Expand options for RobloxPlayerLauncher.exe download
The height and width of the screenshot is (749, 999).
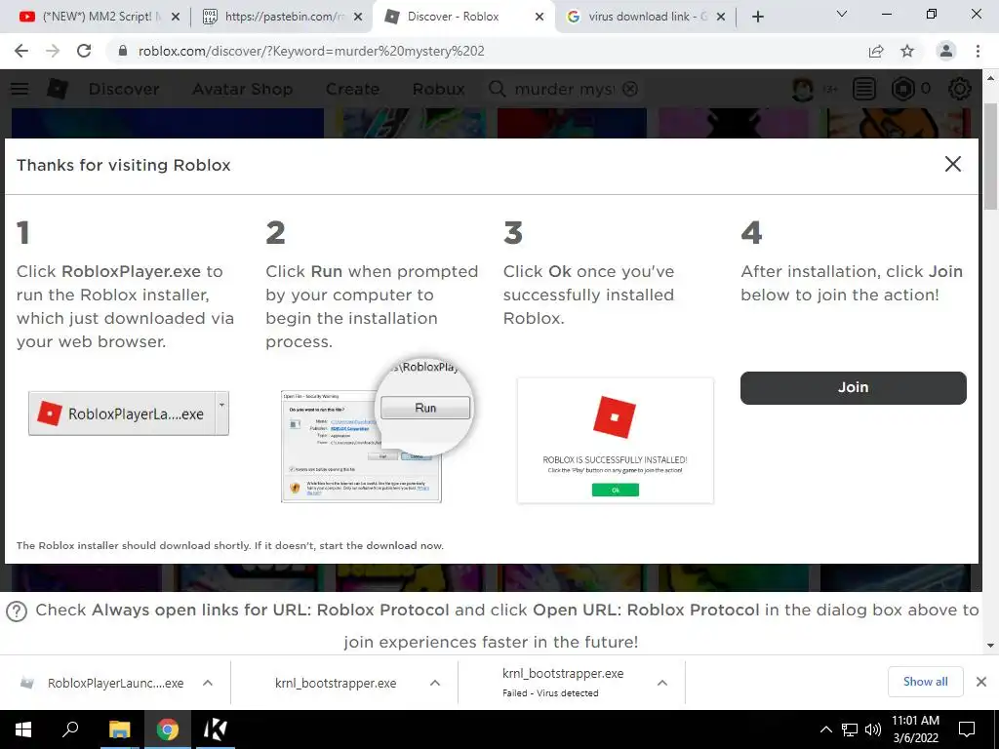208,683
